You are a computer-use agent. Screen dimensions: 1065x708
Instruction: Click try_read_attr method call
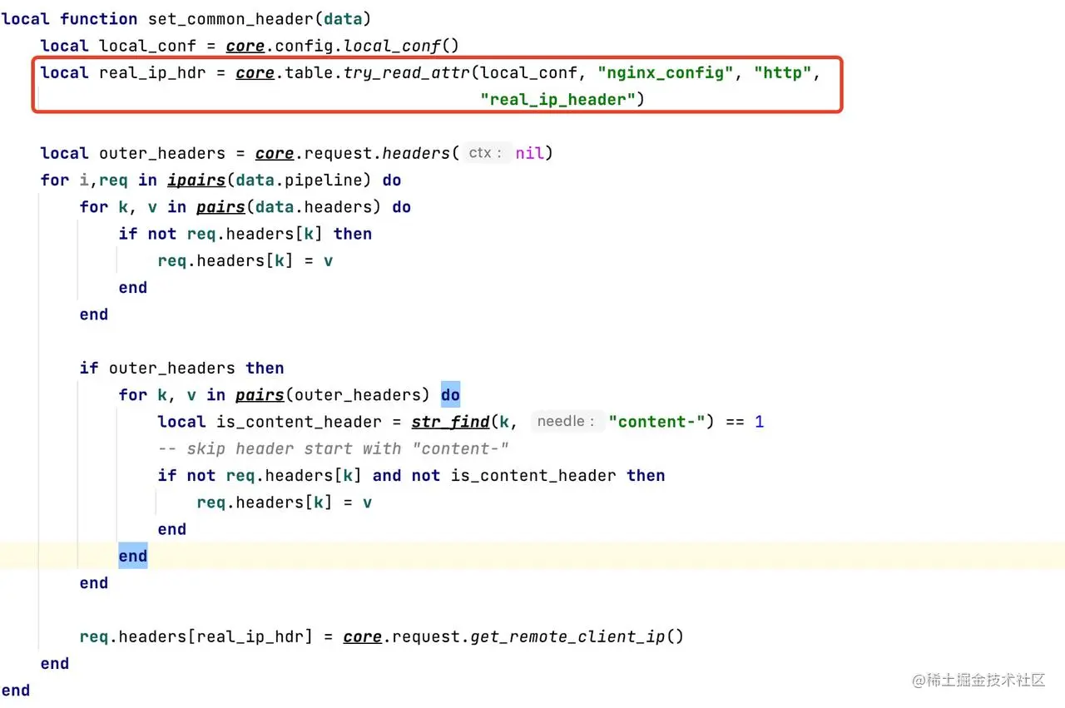pyautogui.click(x=407, y=73)
